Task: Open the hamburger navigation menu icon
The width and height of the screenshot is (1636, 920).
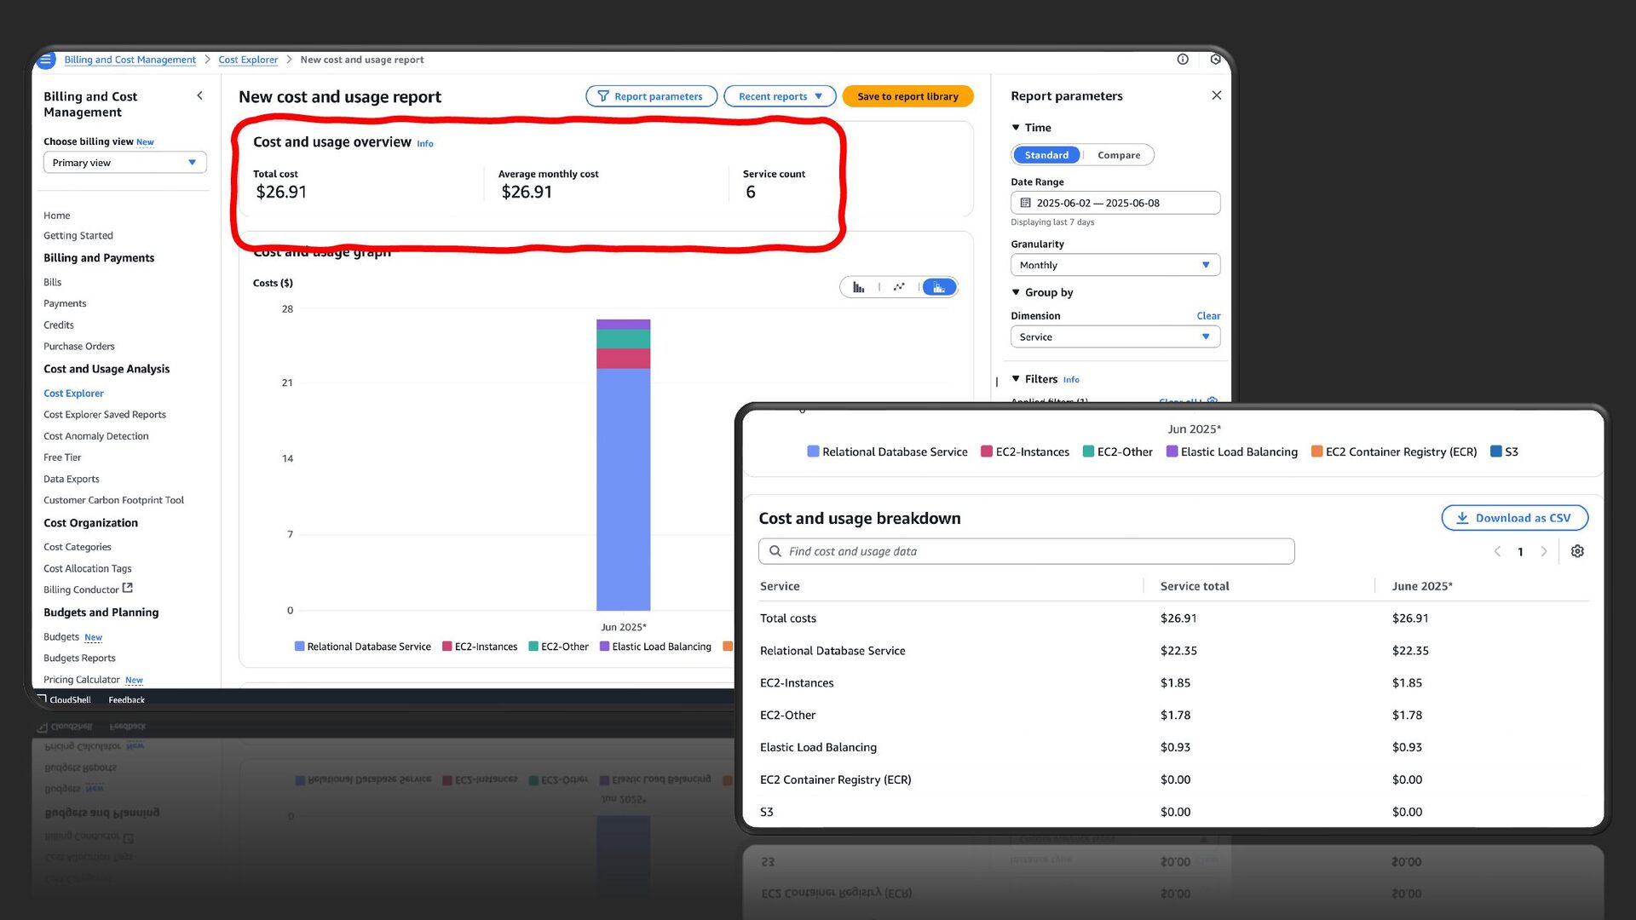Action: point(46,60)
